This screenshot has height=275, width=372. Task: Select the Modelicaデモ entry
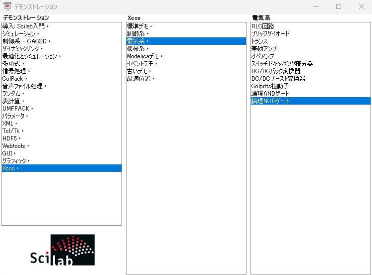click(x=186, y=56)
